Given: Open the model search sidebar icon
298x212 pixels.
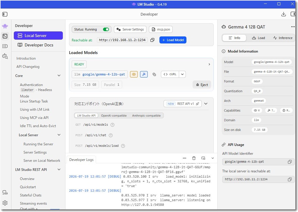Looking at the screenshot, I should 5,56.
